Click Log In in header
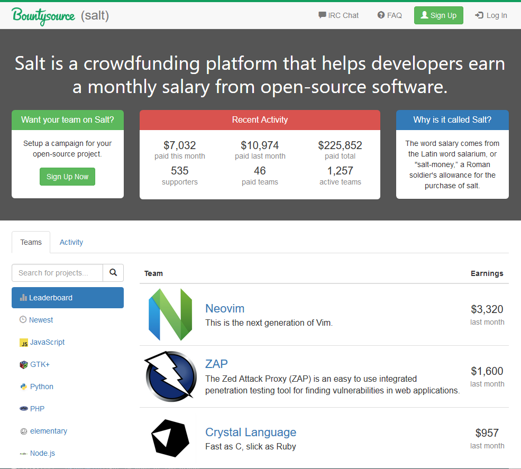Image resolution: width=521 pixels, height=469 pixels. tap(491, 15)
